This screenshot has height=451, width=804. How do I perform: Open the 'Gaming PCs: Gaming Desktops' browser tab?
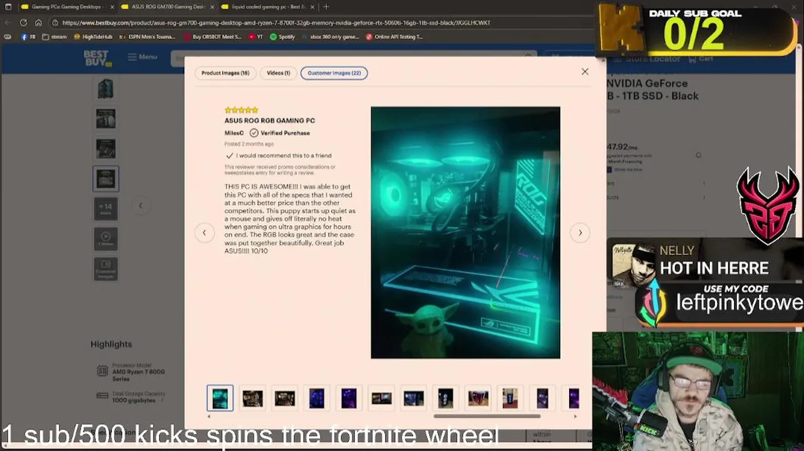click(65, 7)
